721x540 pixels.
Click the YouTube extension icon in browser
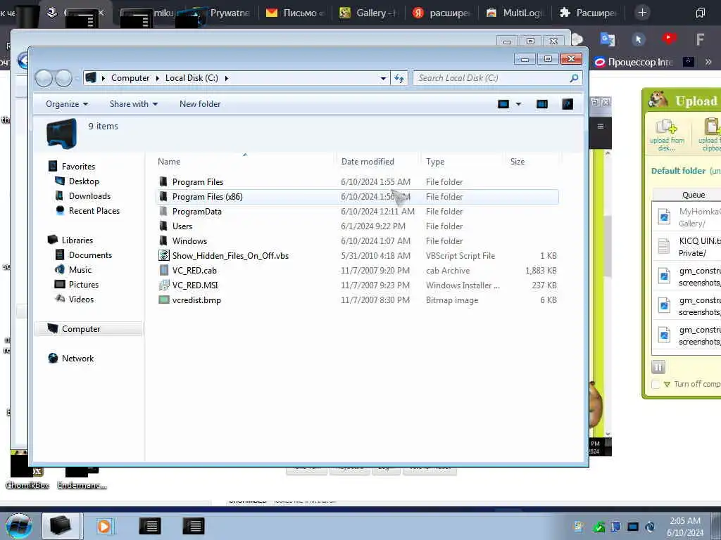[669, 39]
